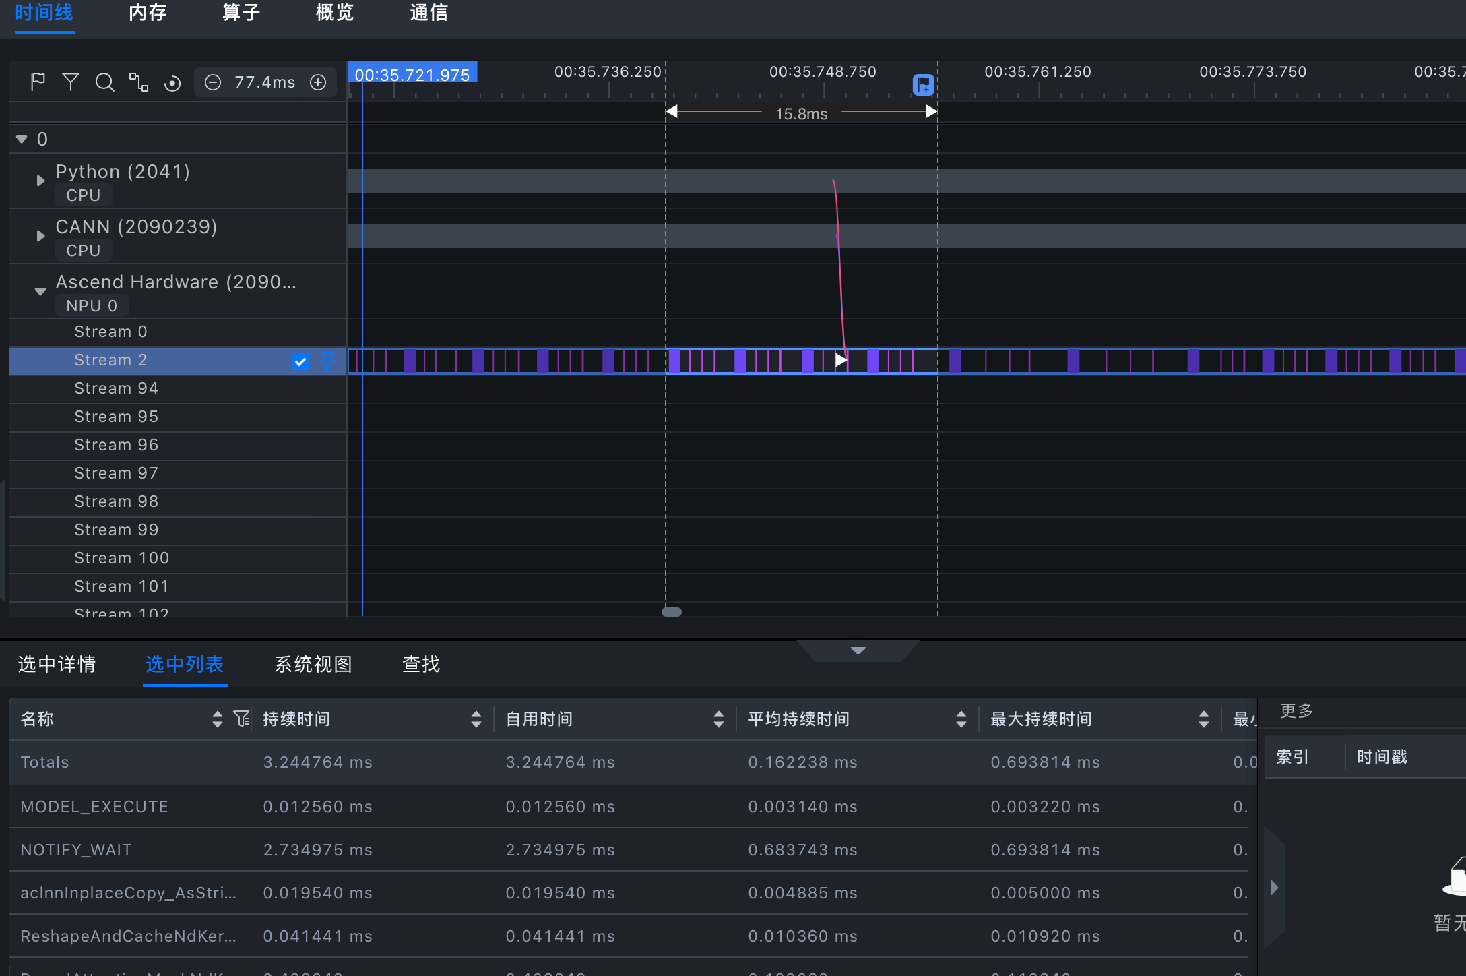1466x976 pixels.
Task: Click the blue flag marker on time ruler
Action: pyautogui.click(x=923, y=85)
